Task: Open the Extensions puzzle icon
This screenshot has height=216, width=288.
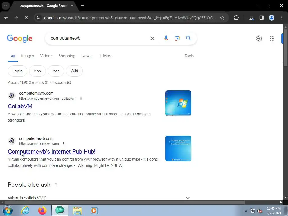Action: (236, 18)
